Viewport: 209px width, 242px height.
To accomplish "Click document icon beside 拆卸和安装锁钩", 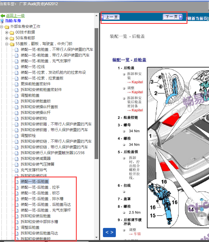I will (17, 119).
